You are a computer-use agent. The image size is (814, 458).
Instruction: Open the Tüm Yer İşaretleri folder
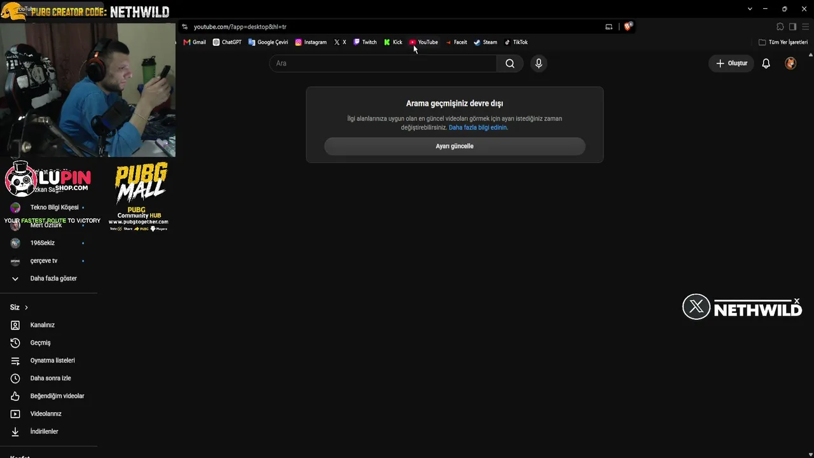click(783, 43)
